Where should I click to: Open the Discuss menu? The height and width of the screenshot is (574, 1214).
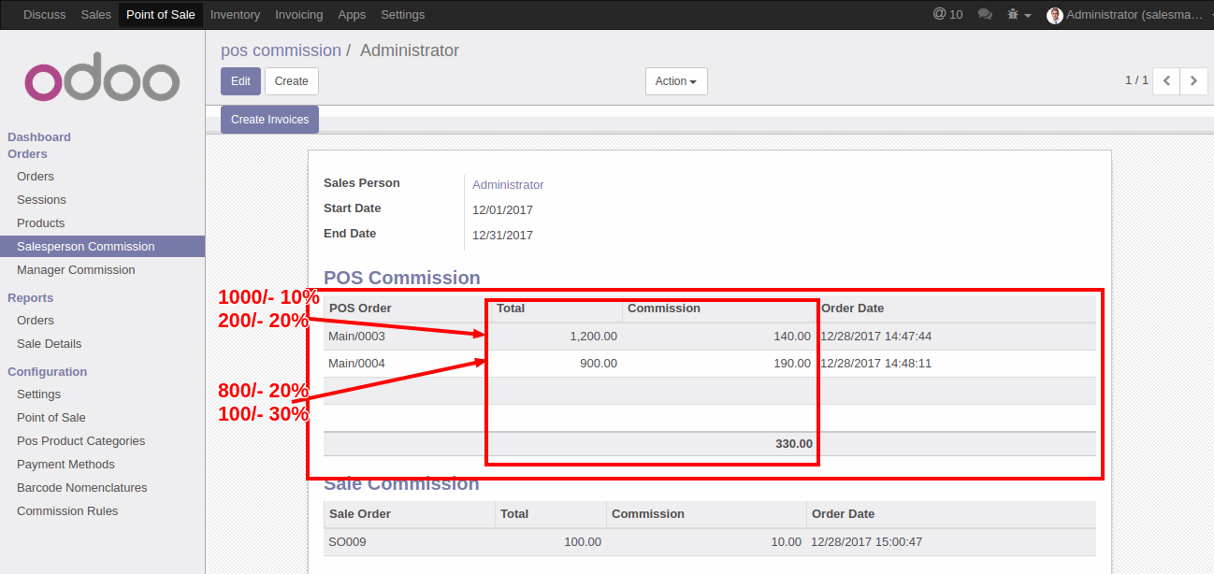tap(45, 15)
